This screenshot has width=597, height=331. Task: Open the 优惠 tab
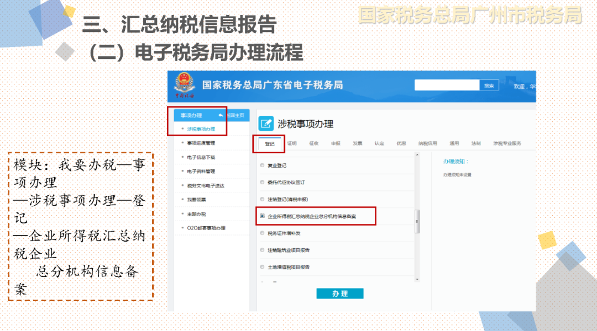[x=401, y=143]
